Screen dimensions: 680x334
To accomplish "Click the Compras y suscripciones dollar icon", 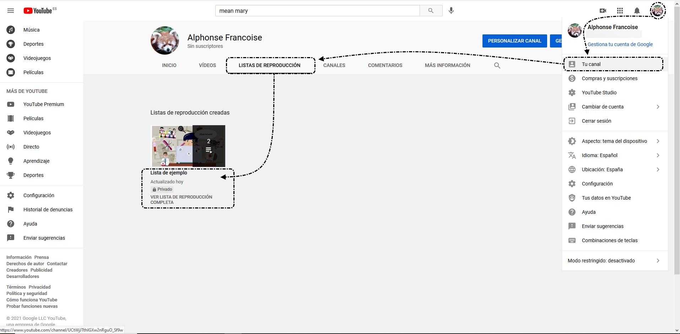I will pyautogui.click(x=572, y=78).
